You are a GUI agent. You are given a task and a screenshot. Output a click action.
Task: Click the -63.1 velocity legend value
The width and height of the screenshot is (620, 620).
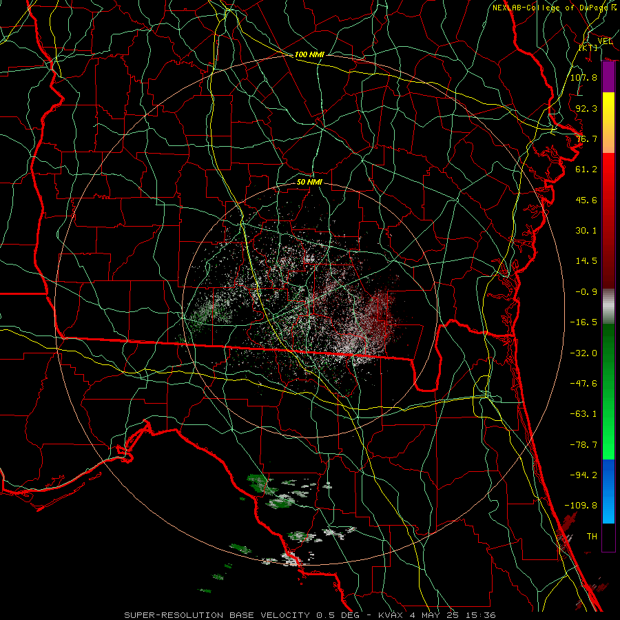pyautogui.click(x=583, y=414)
